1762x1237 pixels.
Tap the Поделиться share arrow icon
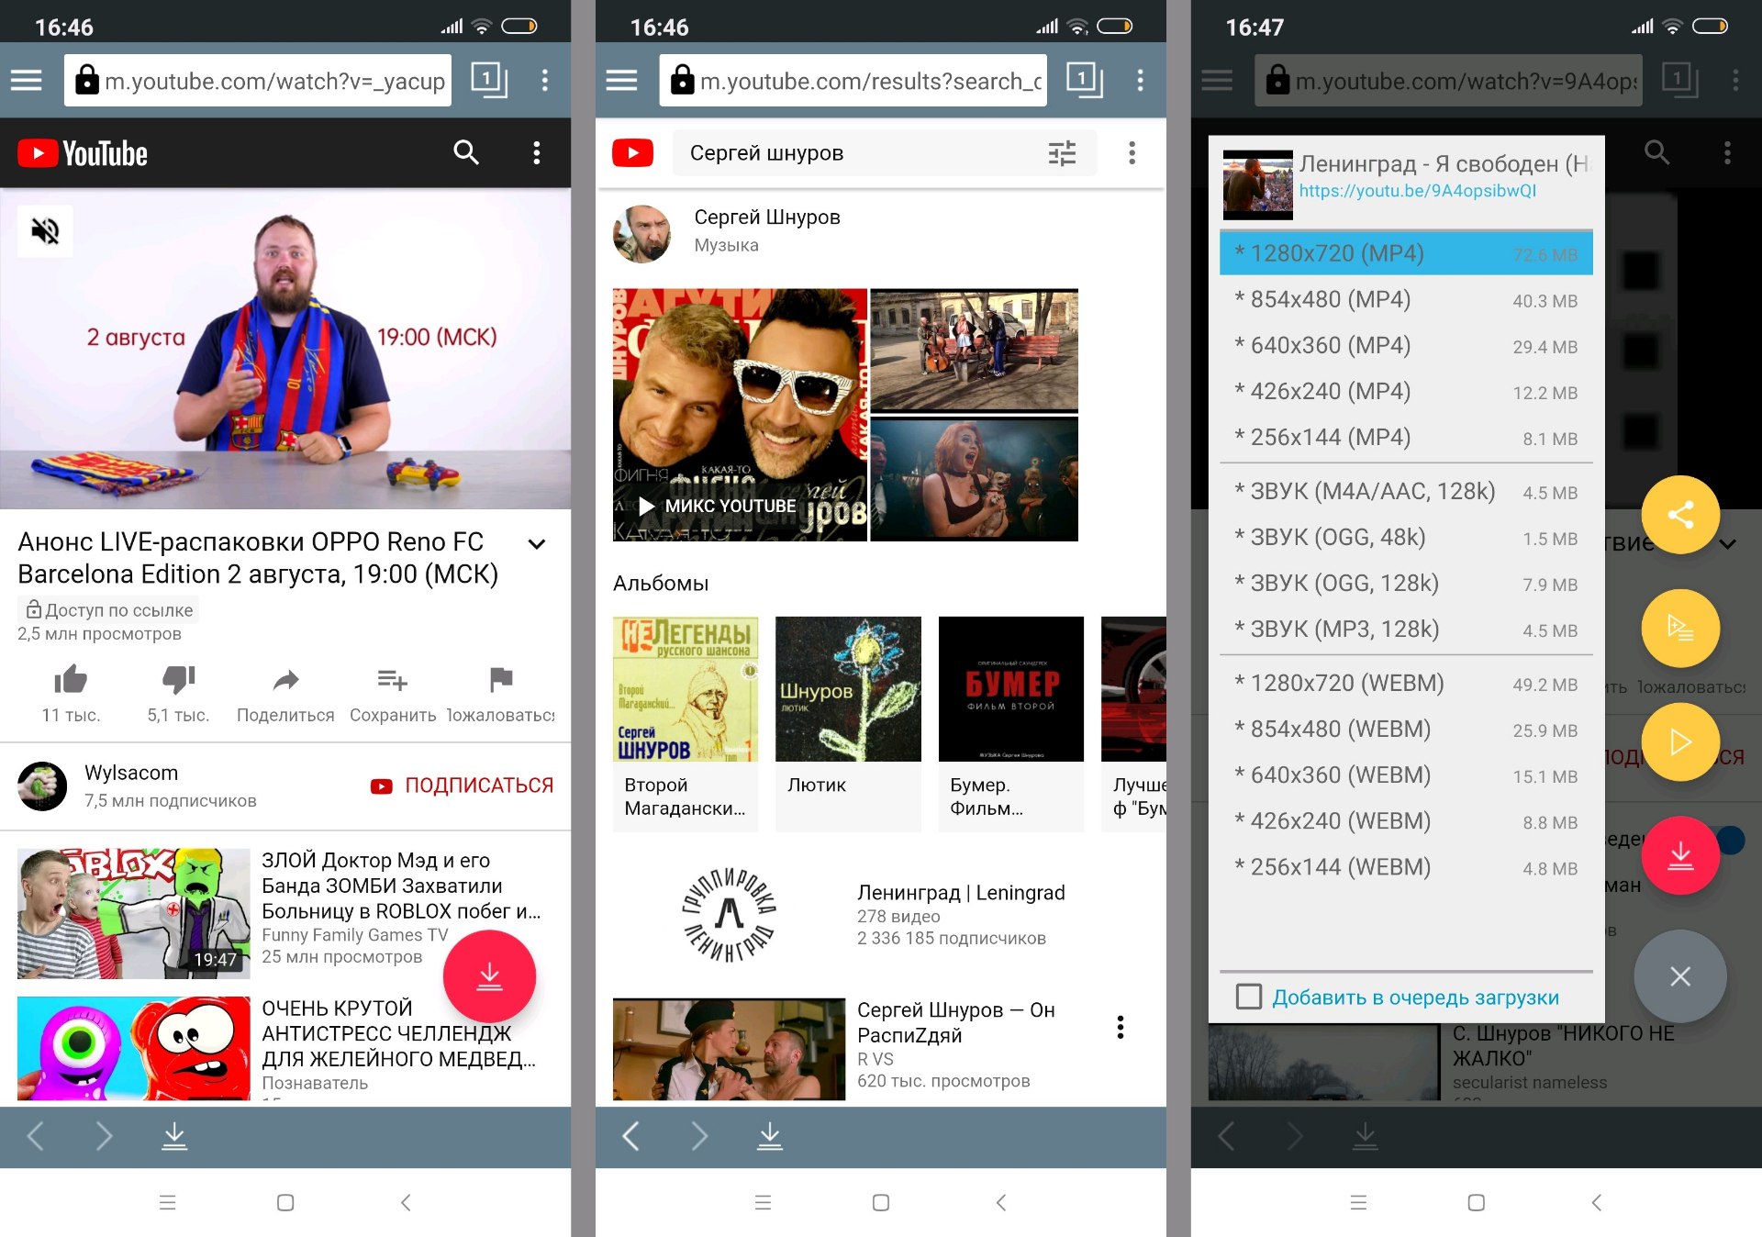pos(286,680)
